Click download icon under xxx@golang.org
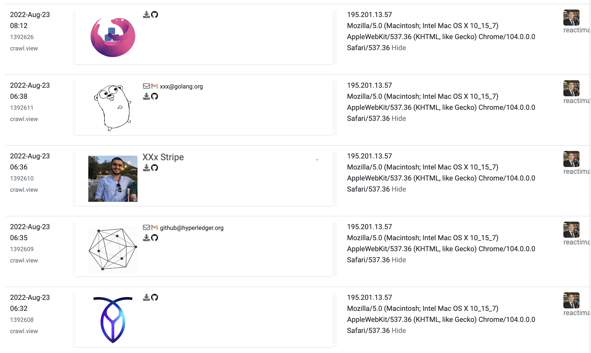Screen dimensions: 591x353 coord(146,96)
